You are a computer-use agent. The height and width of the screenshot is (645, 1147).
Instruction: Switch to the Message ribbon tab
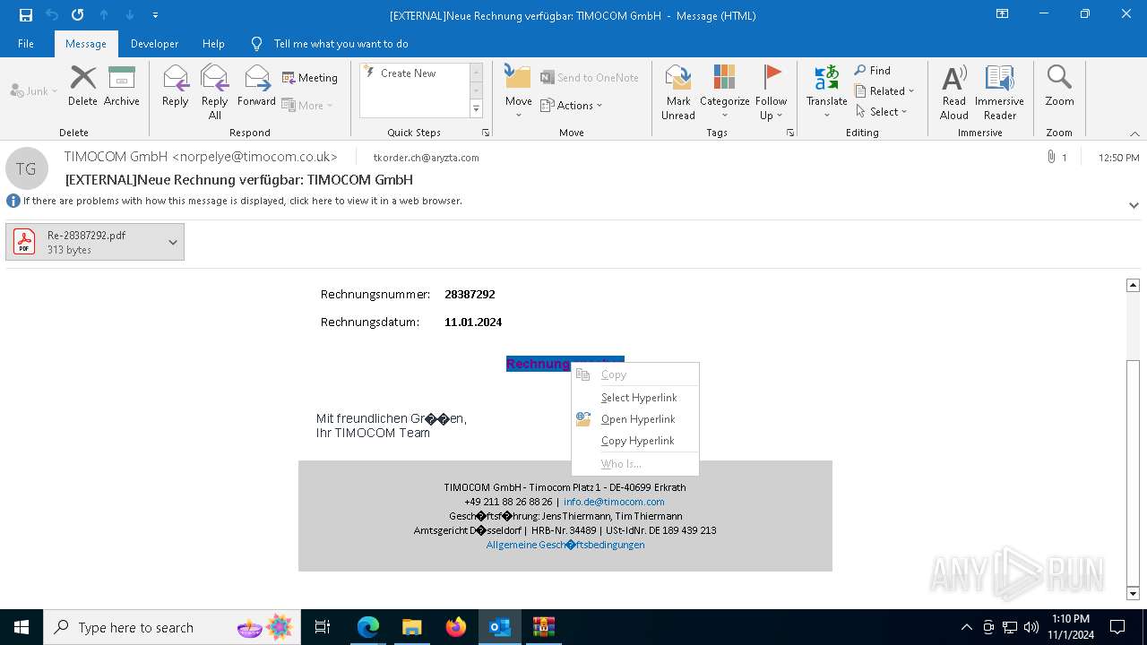(x=86, y=44)
